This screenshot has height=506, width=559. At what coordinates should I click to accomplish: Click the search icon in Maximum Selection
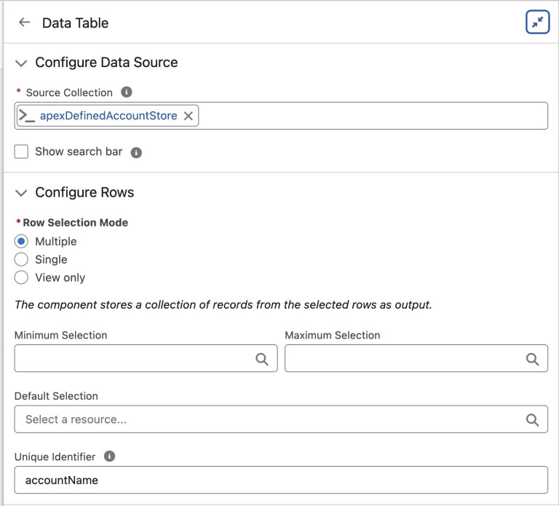point(532,359)
